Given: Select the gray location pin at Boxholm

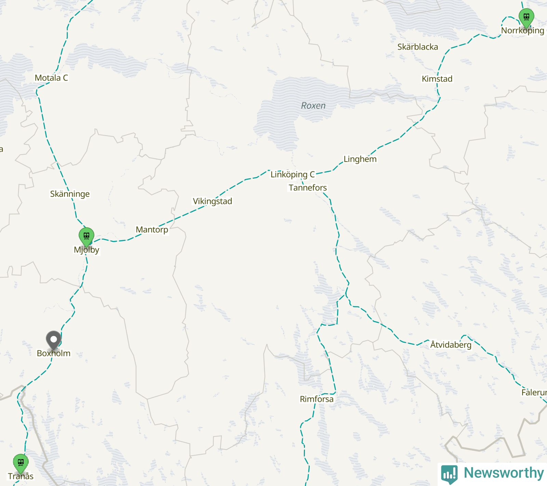Looking at the screenshot, I should pyautogui.click(x=54, y=341).
